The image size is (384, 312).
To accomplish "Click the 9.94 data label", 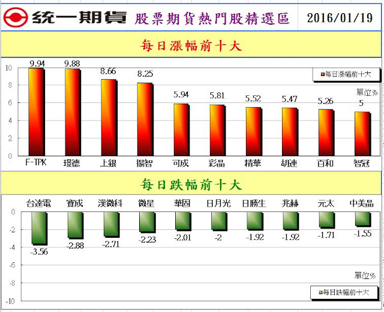I will coord(37,64).
